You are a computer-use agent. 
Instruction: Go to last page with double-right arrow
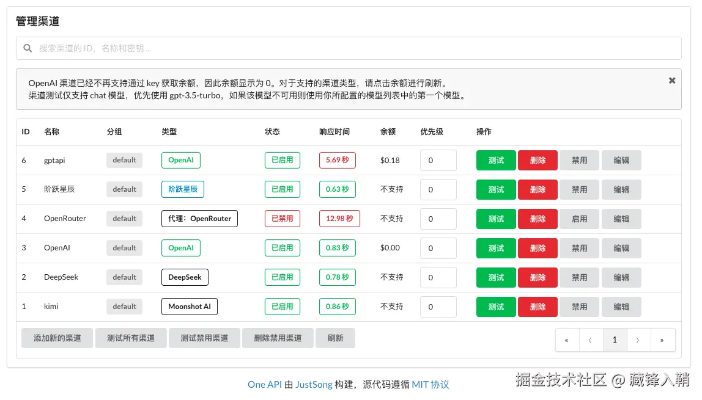pyautogui.click(x=662, y=340)
